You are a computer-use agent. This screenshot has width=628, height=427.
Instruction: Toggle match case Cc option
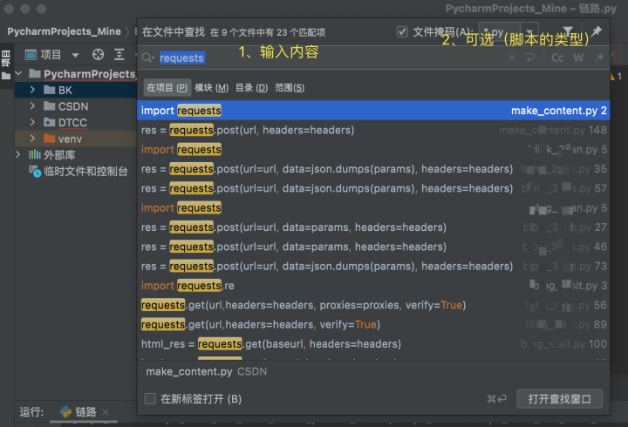pyautogui.click(x=557, y=58)
